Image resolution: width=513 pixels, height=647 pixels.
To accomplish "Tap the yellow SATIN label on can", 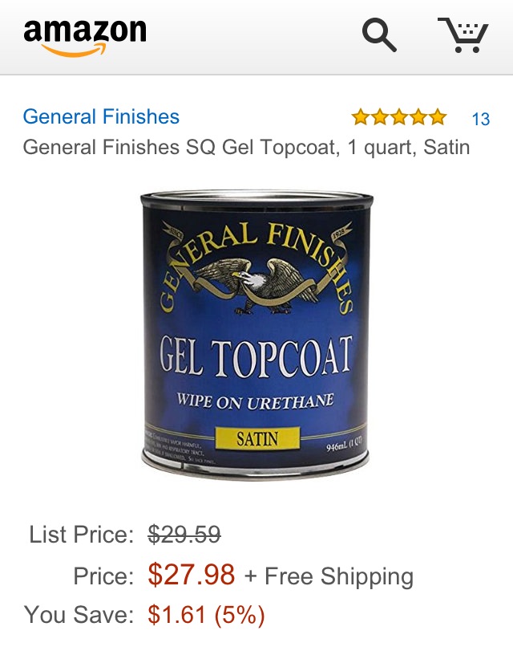I will tap(257, 438).
